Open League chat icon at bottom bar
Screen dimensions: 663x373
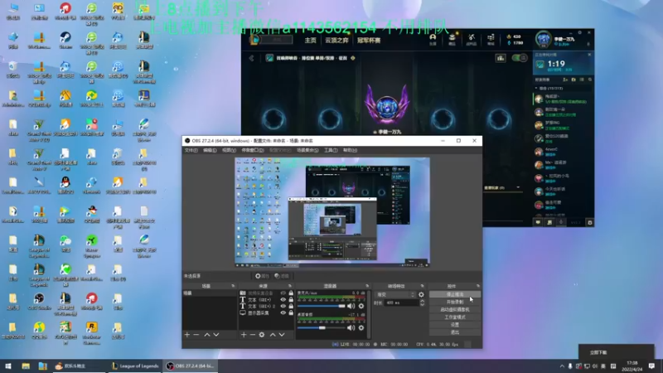[x=538, y=222]
